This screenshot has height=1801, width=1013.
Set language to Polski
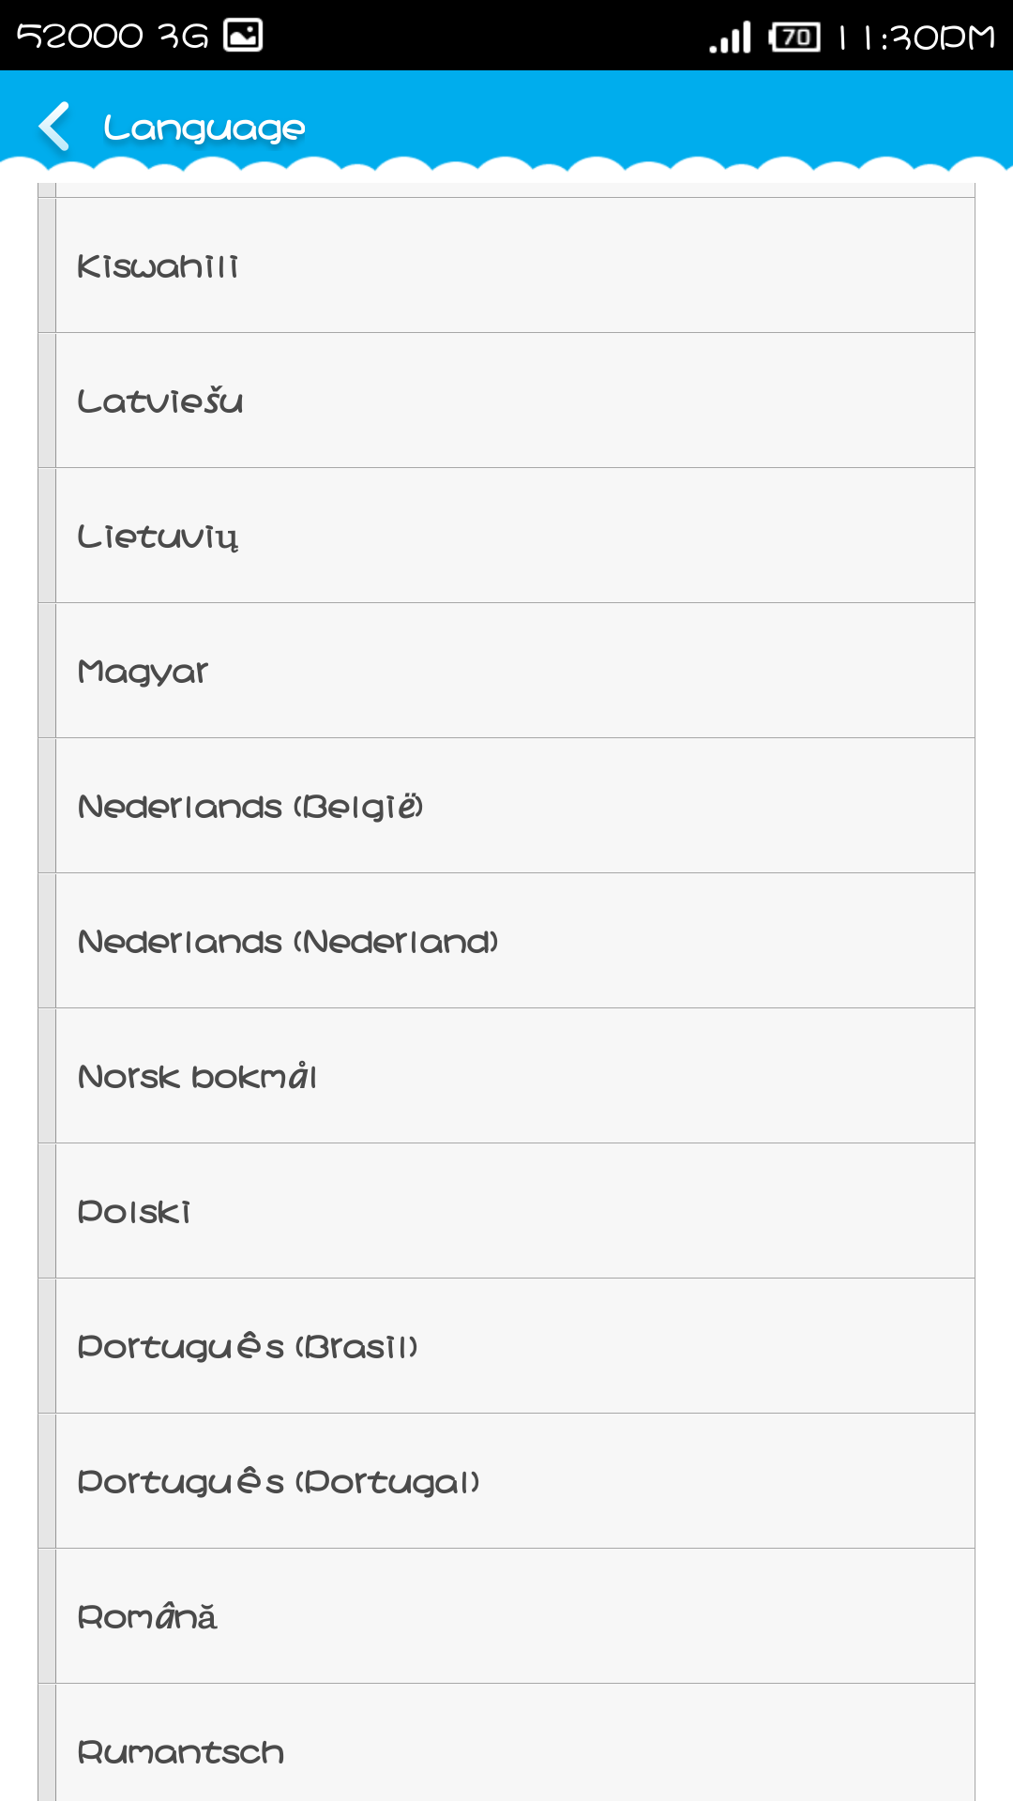click(514, 1212)
